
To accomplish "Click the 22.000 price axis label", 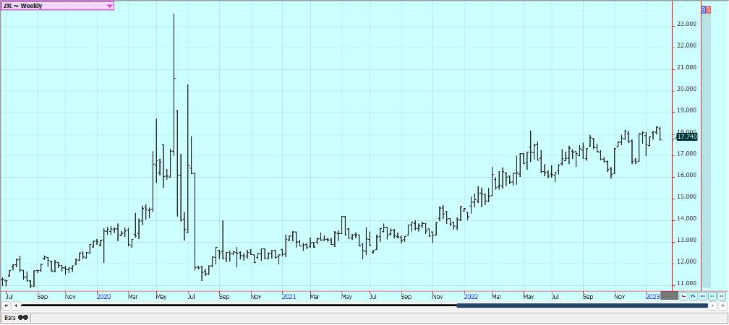I will tap(686, 45).
